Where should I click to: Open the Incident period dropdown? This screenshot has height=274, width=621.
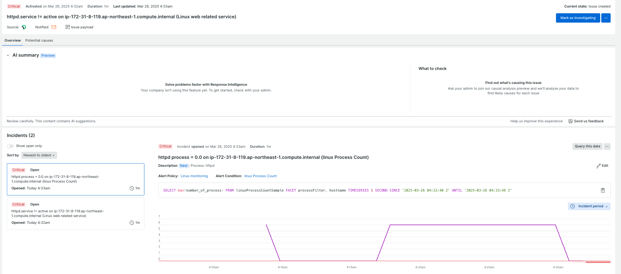coord(589,206)
